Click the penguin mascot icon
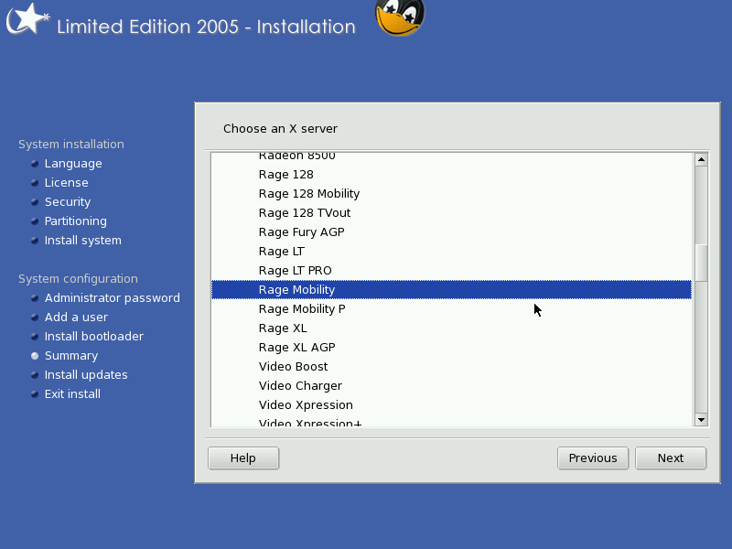Image resolution: width=732 pixels, height=549 pixels. 400,17
